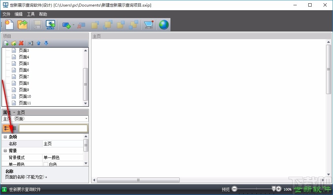This screenshot has height=195, width=333.
Task: Switch properties to alphabetical list view
Action: point(14,128)
